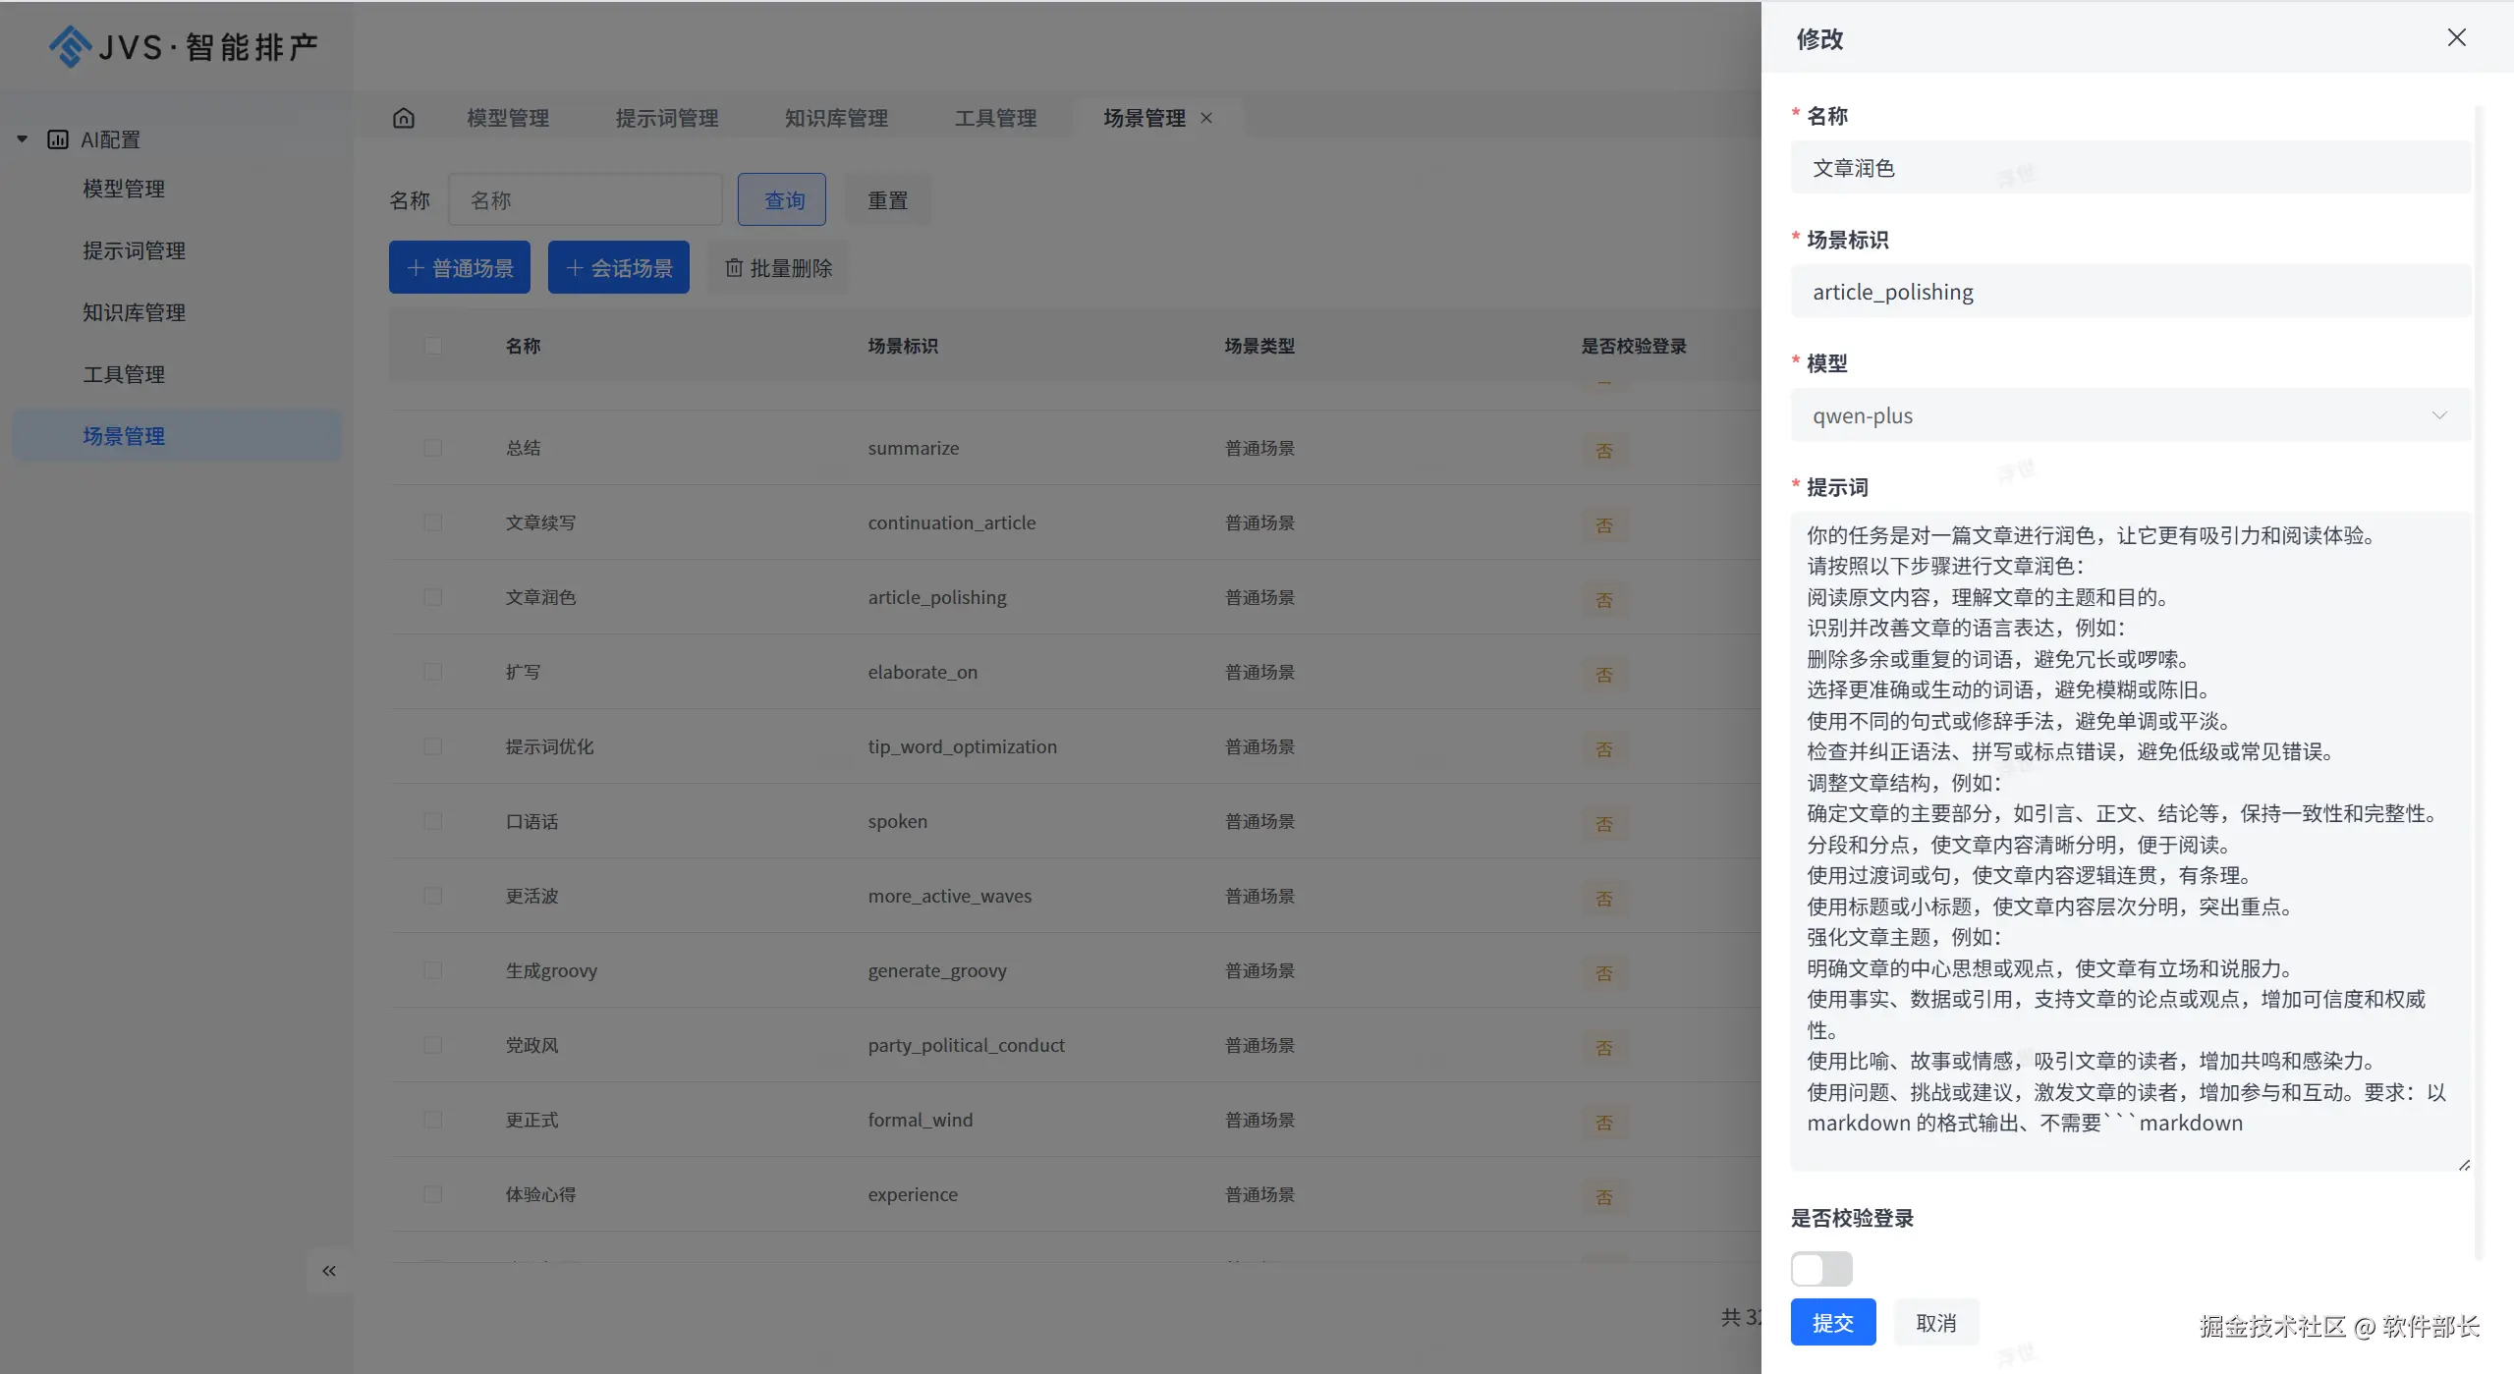Image resolution: width=2514 pixels, height=1374 pixels.
Task: Click the AI配置 chart icon
Action: pos(58,139)
